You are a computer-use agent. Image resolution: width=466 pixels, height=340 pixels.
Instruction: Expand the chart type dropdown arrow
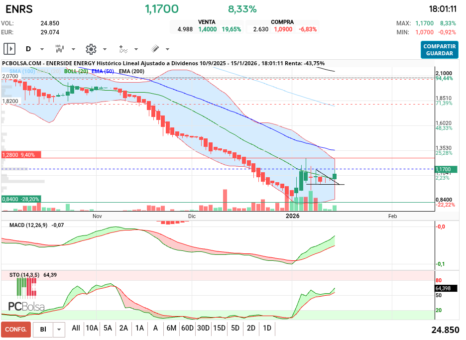(x=73, y=49)
